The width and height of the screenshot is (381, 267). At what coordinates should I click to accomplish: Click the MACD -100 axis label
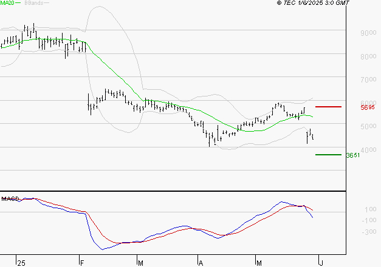coord(369,220)
